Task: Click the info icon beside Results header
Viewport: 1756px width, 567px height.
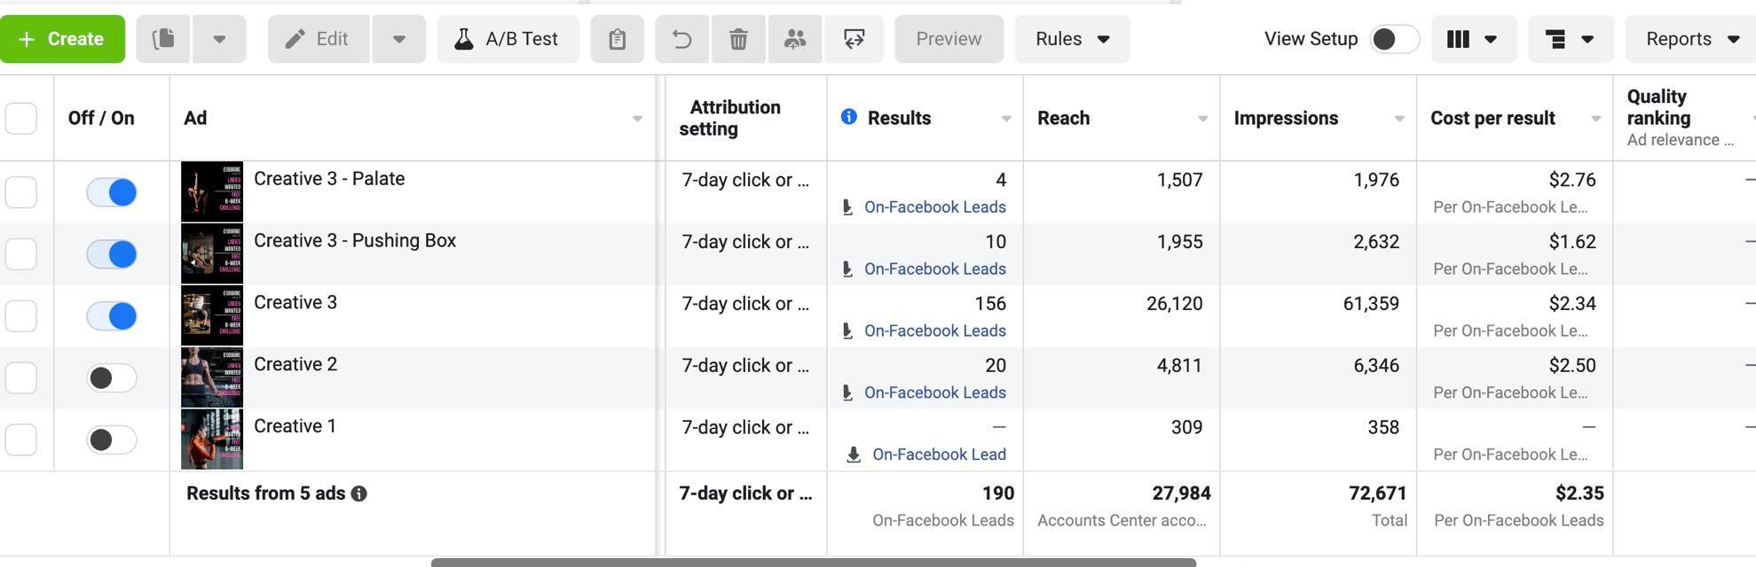Action: tap(849, 117)
